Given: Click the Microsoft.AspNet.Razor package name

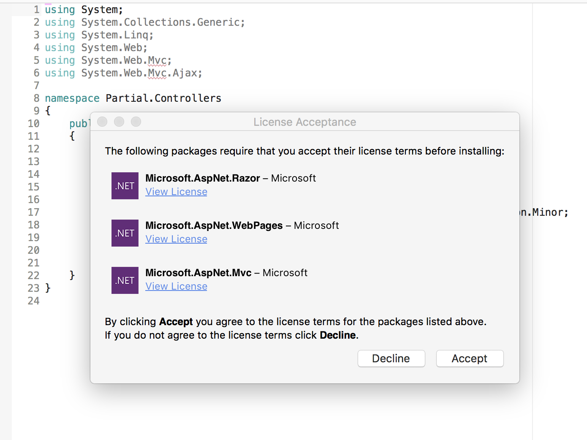Looking at the screenshot, I should [x=203, y=178].
